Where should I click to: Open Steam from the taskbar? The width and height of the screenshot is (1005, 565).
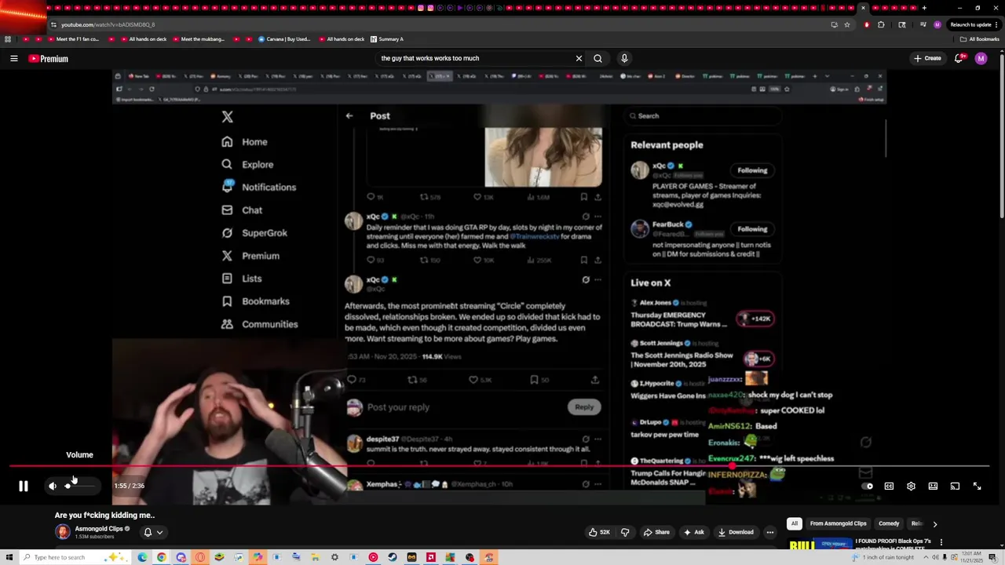pyautogui.click(x=393, y=557)
